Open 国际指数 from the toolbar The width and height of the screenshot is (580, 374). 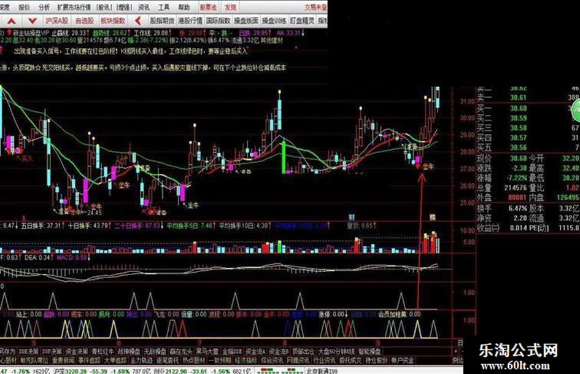[x=218, y=21]
